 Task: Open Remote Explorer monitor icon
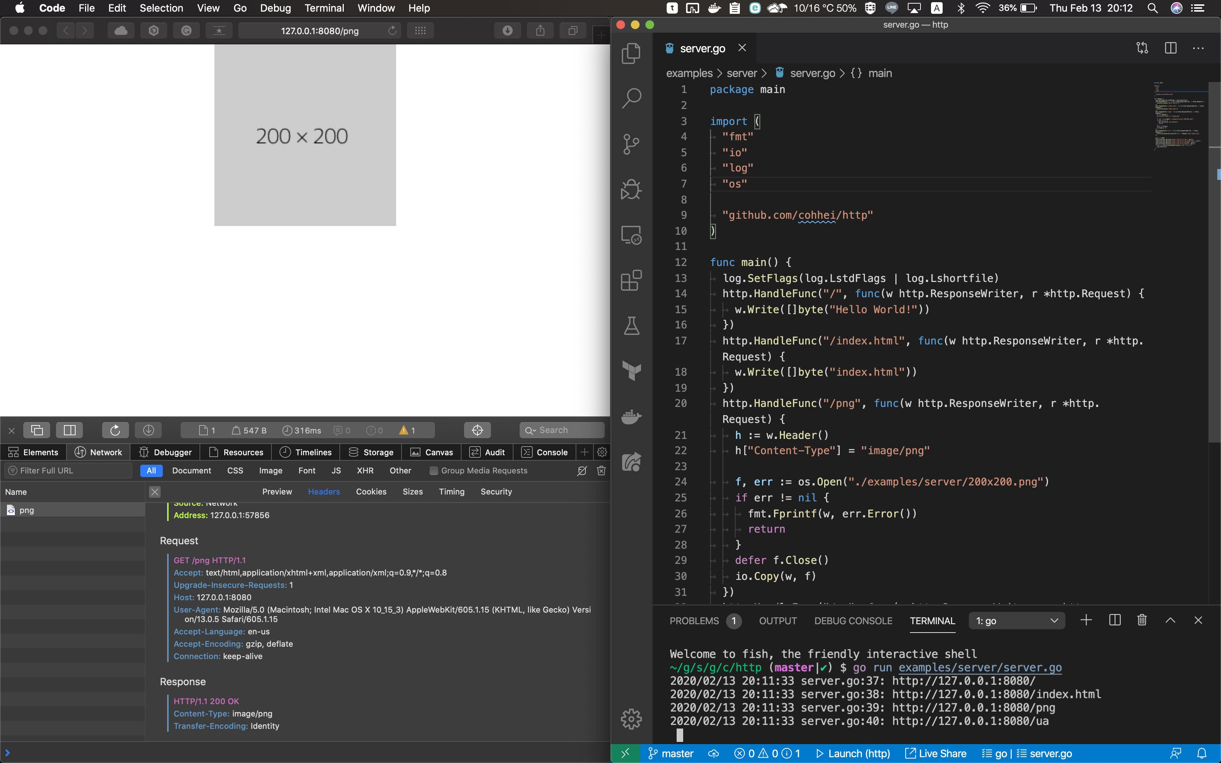(x=631, y=235)
